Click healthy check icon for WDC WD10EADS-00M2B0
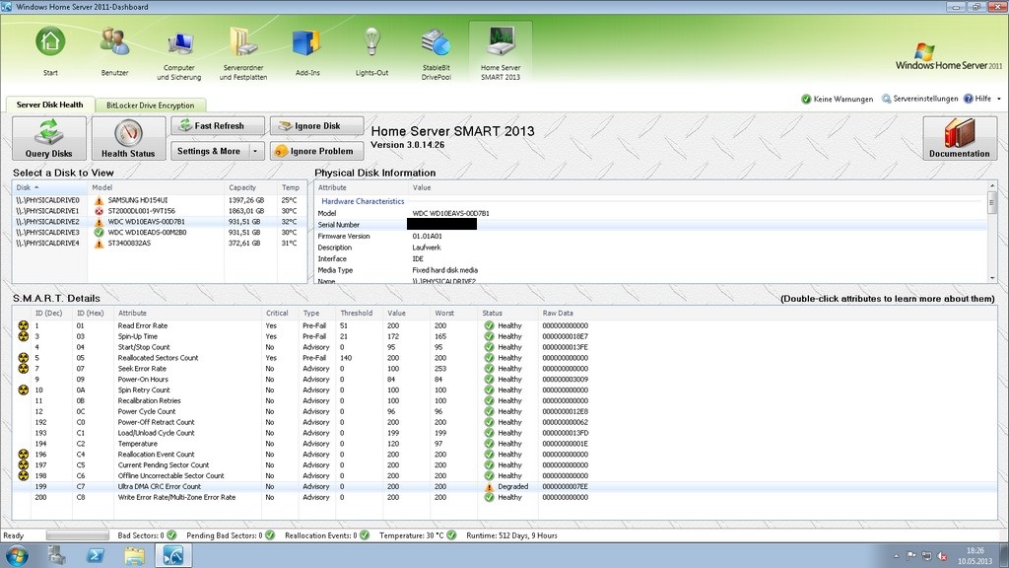Viewport: 1009px width, 568px height. (x=100, y=233)
